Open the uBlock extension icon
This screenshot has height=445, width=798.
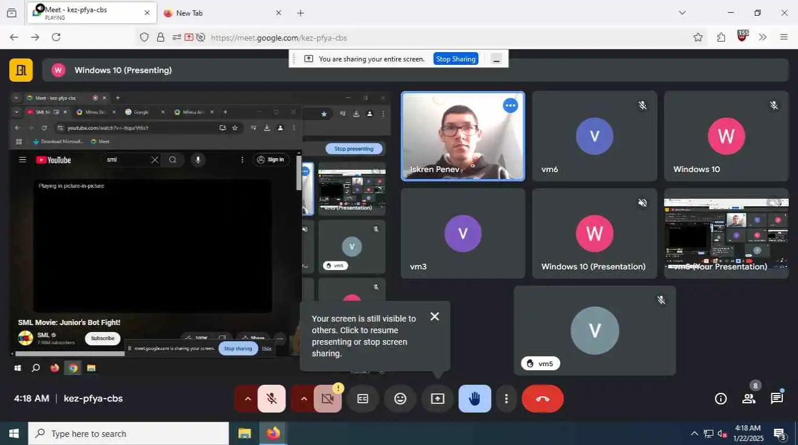[x=742, y=36]
